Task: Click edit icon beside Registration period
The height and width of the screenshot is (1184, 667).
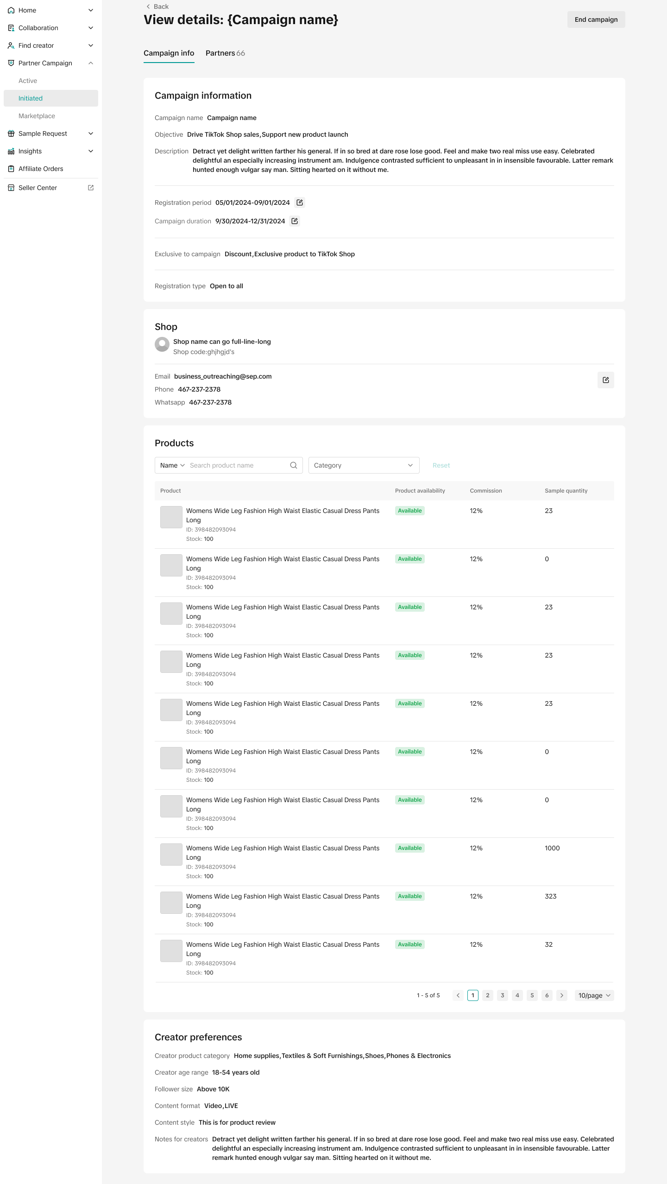Action: (x=300, y=203)
